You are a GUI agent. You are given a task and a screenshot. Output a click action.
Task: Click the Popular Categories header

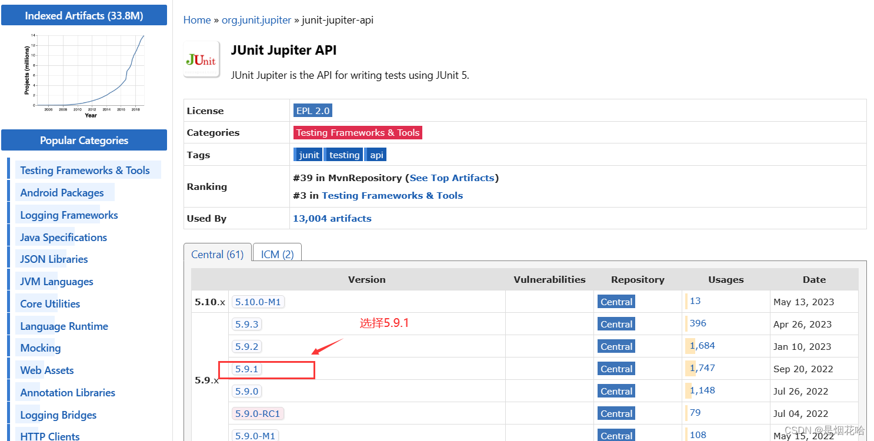point(84,140)
